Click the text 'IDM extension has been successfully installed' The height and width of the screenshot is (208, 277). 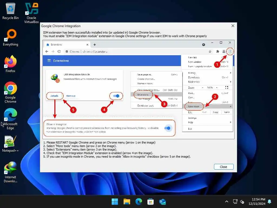coord(102,32)
